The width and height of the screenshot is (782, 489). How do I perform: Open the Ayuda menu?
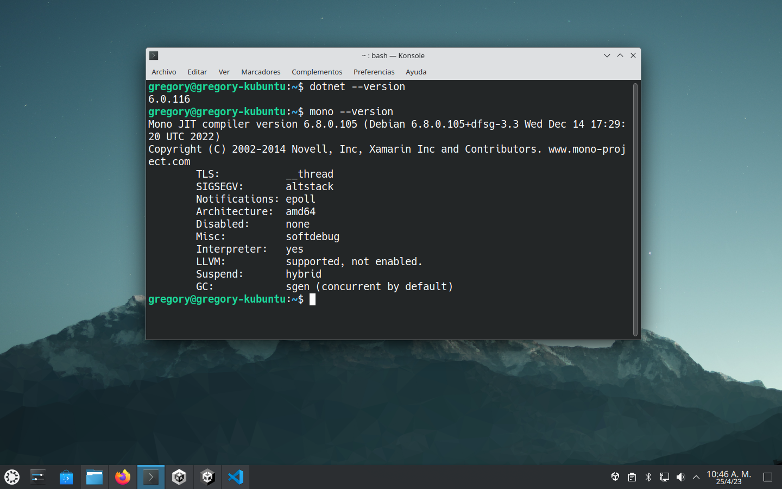[x=416, y=72]
